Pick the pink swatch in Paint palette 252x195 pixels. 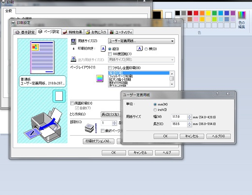196,19
